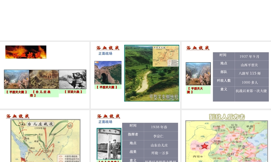Click the 1938年春 table cell
The image size is (271, 162).
(x=161, y=127)
